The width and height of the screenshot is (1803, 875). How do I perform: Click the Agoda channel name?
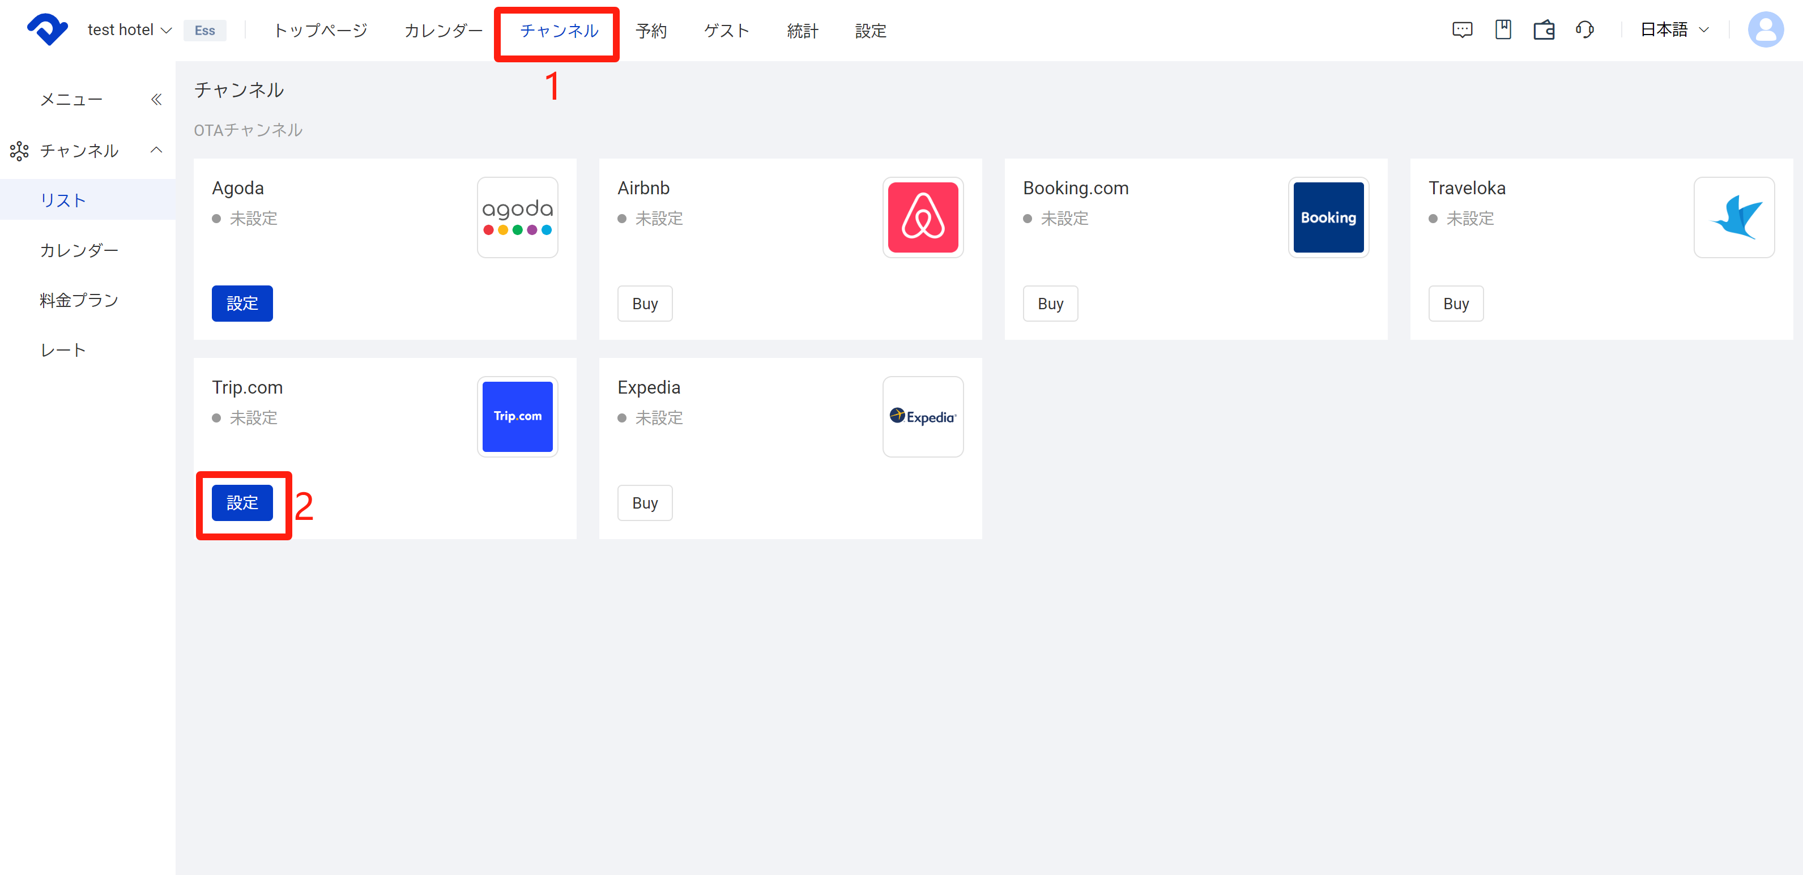coord(237,188)
